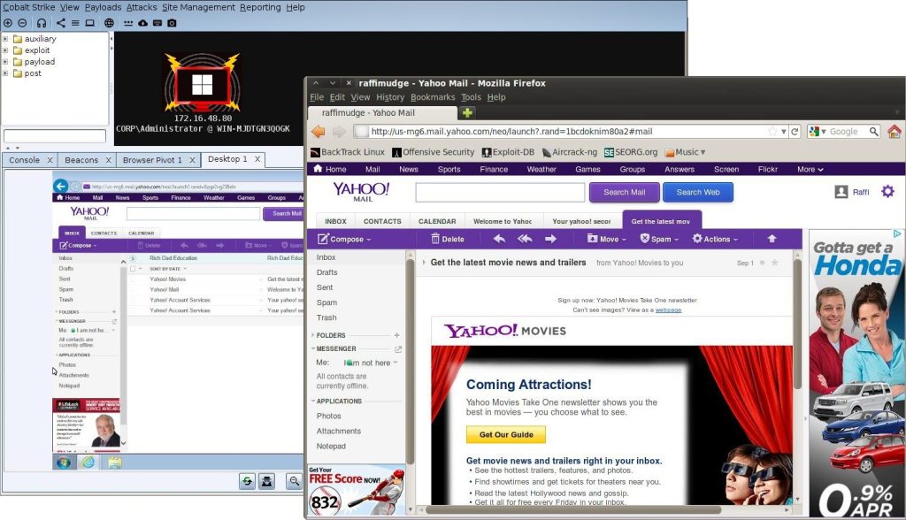Open screenshots viewer with the camera icon

pyautogui.click(x=173, y=23)
